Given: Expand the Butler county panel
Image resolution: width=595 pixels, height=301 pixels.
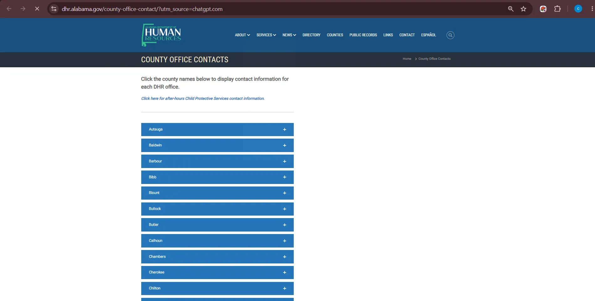Looking at the screenshot, I should coord(217,225).
